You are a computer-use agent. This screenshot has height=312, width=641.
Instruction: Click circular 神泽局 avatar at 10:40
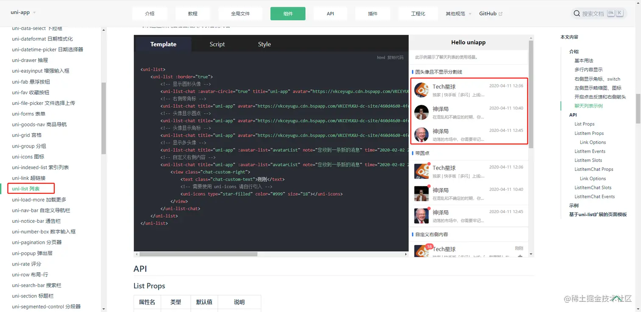pos(421,112)
